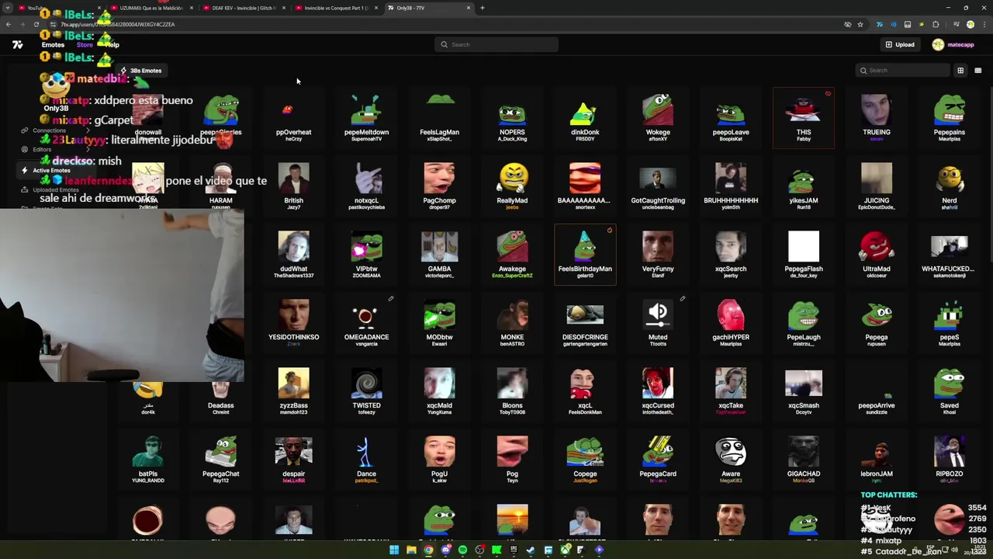Open the PagChomp emote
The width and height of the screenshot is (993, 559).
(439, 186)
